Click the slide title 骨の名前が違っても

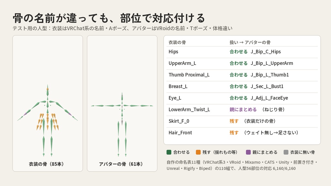click(109, 18)
